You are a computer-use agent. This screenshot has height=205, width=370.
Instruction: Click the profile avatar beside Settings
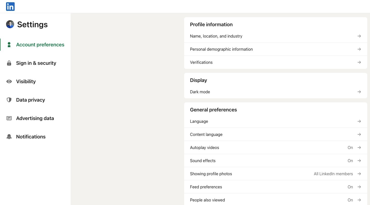[x=10, y=24]
